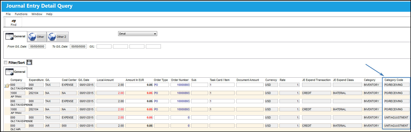Viewport: 411px width, 132px height.
Task: Click Document Amount column header
Action: pyautogui.click(x=248, y=80)
